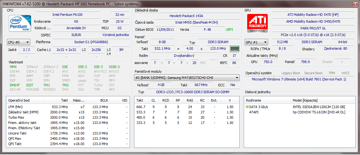Click the TM2 feature flag

[x=65, y=85]
